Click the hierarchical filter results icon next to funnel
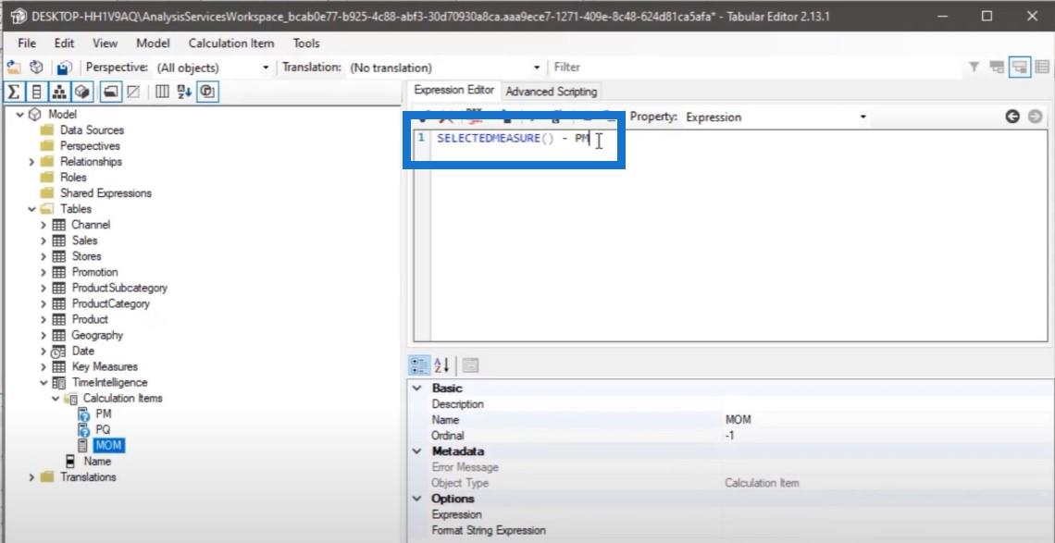This screenshot has height=543, width=1055. [x=997, y=67]
